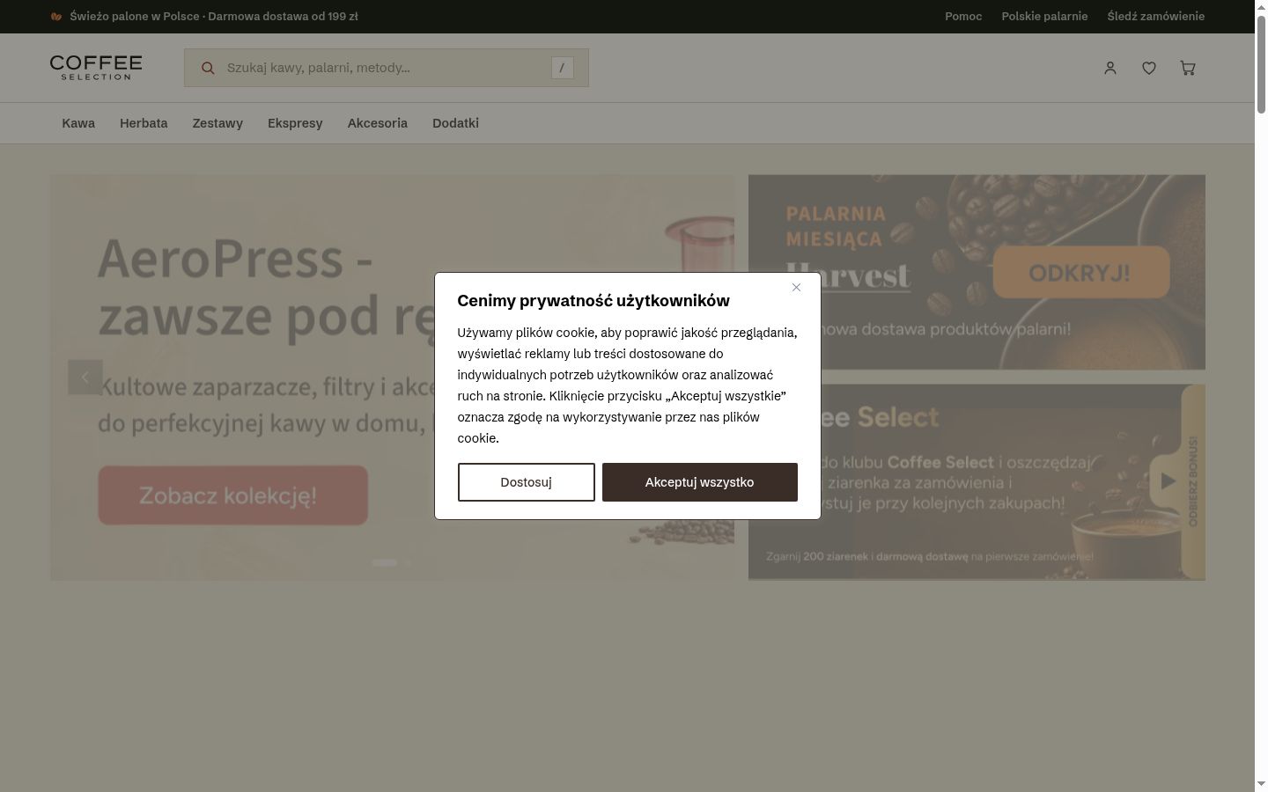Focus the Szukaj kawy search field
The height and width of the screenshot is (792, 1268).
[x=387, y=68]
